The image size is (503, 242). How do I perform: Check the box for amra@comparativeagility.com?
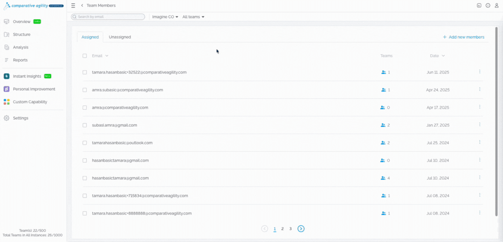[x=85, y=108]
